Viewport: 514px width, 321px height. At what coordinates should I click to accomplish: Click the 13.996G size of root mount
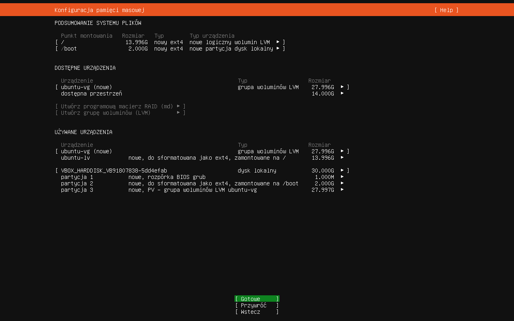137,42
